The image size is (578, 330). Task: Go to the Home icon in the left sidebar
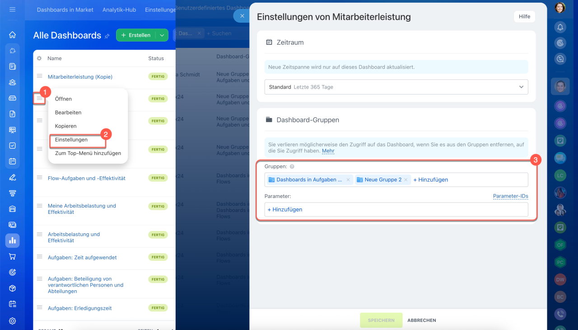coord(12,35)
